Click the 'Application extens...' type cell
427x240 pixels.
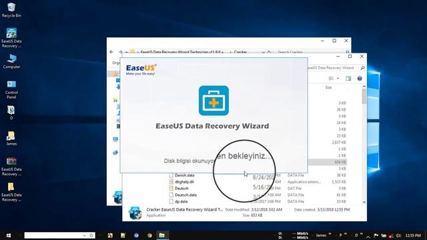pyautogui.click(x=304, y=182)
